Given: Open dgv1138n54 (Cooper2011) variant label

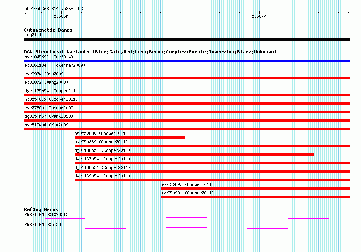Looking at the screenshot, I should point(102,167).
